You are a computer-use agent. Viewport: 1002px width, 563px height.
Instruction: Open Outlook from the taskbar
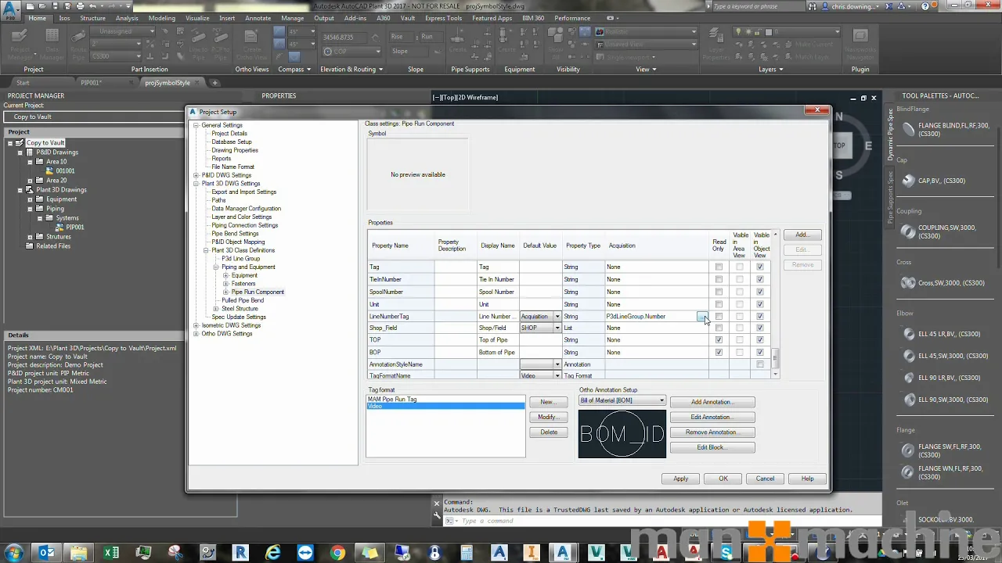click(47, 553)
